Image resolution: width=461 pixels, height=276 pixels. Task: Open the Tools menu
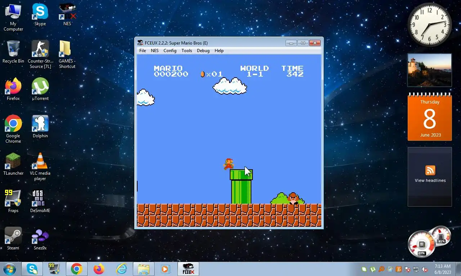(187, 51)
